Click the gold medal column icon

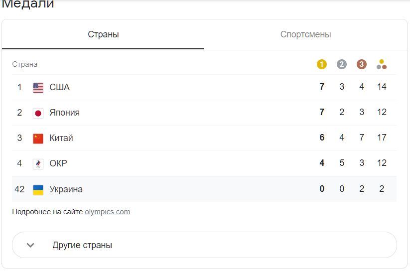coord(322,64)
